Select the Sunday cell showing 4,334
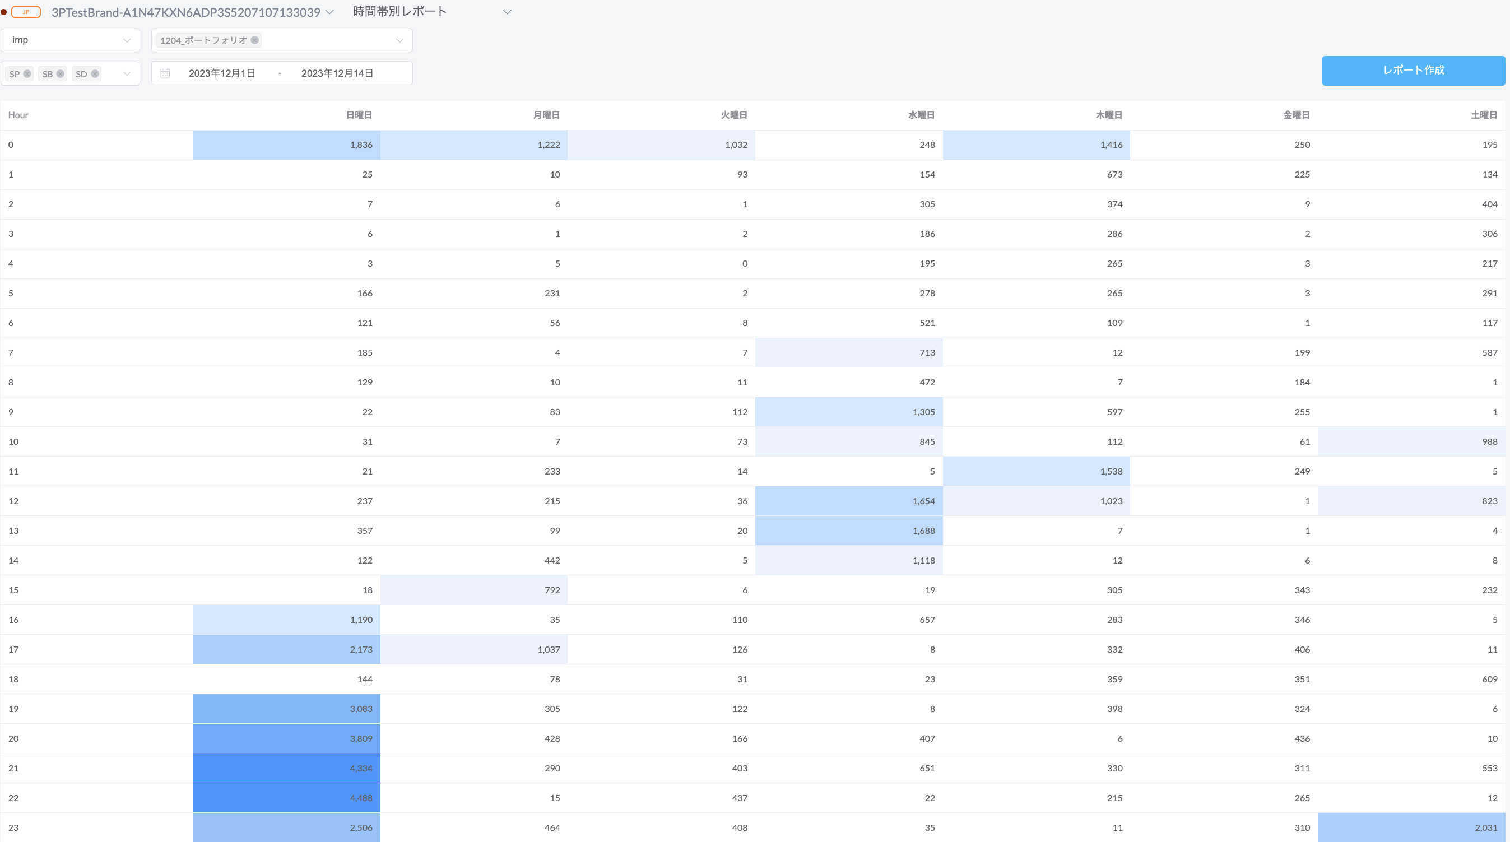1510x842 pixels. pos(287,768)
